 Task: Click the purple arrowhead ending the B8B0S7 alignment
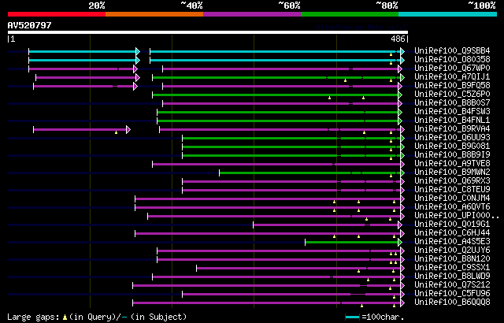tap(400, 103)
